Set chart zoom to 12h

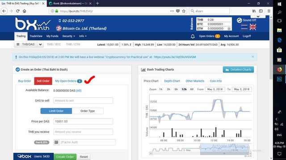click(x=184, y=89)
